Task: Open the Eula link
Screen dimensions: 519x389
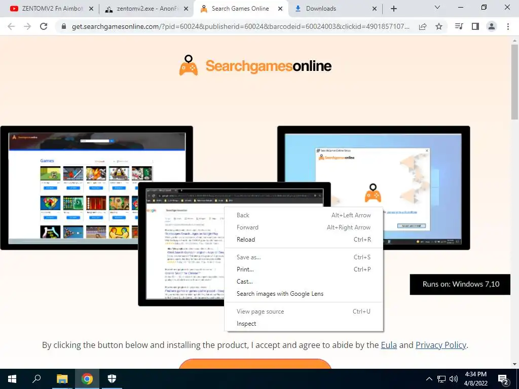Action: click(x=389, y=345)
